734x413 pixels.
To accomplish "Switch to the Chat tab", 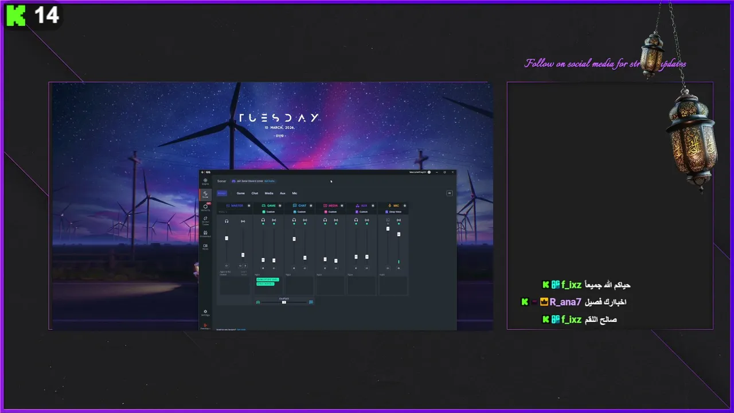I will (255, 193).
